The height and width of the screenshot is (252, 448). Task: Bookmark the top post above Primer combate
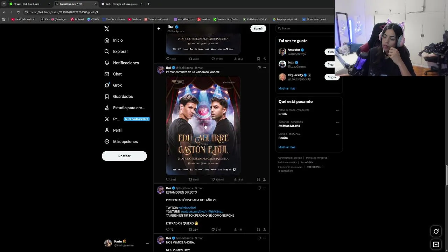(x=258, y=59)
